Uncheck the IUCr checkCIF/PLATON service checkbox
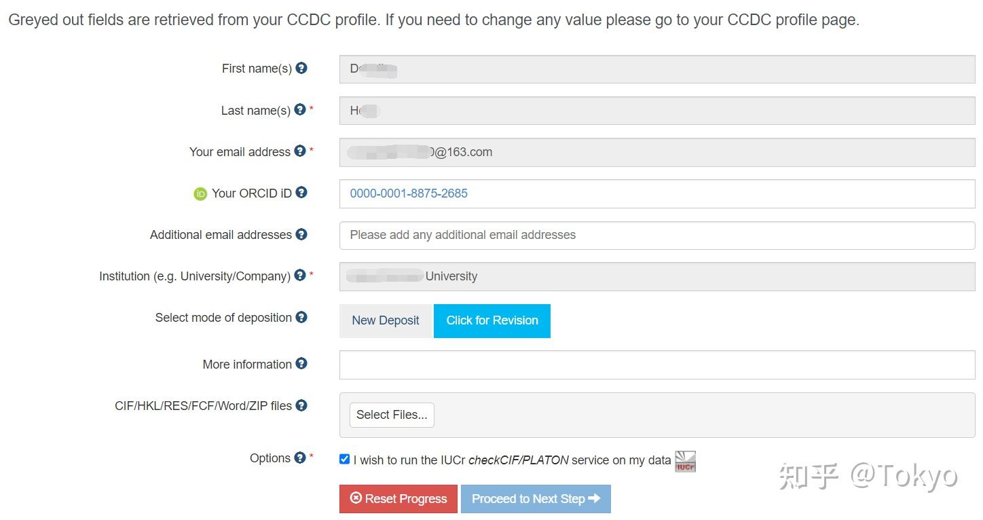 pyautogui.click(x=345, y=459)
